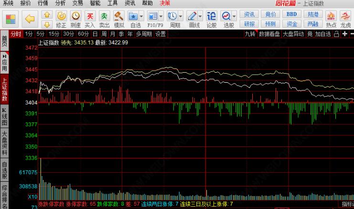This screenshot has width=354, height=209.
Task: Click the 资讯 news button
Action: [249, 14]
